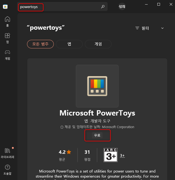Click the powertoys search input field
Screen dimensions: 175x180
[62, 7]
